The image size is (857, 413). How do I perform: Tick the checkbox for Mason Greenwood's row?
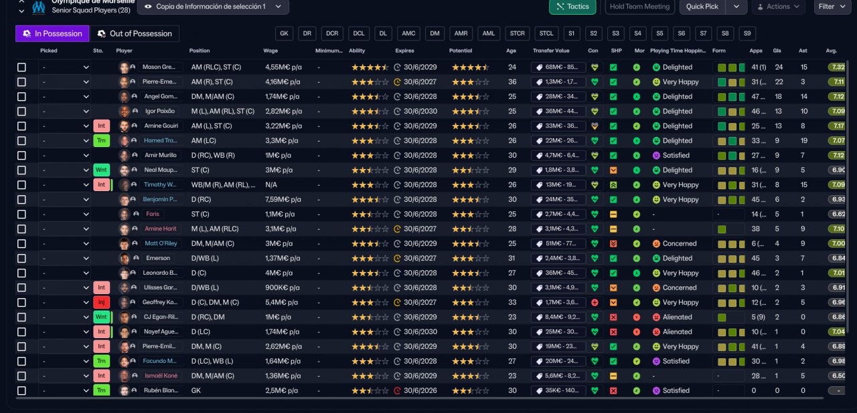tap(21, 67)
